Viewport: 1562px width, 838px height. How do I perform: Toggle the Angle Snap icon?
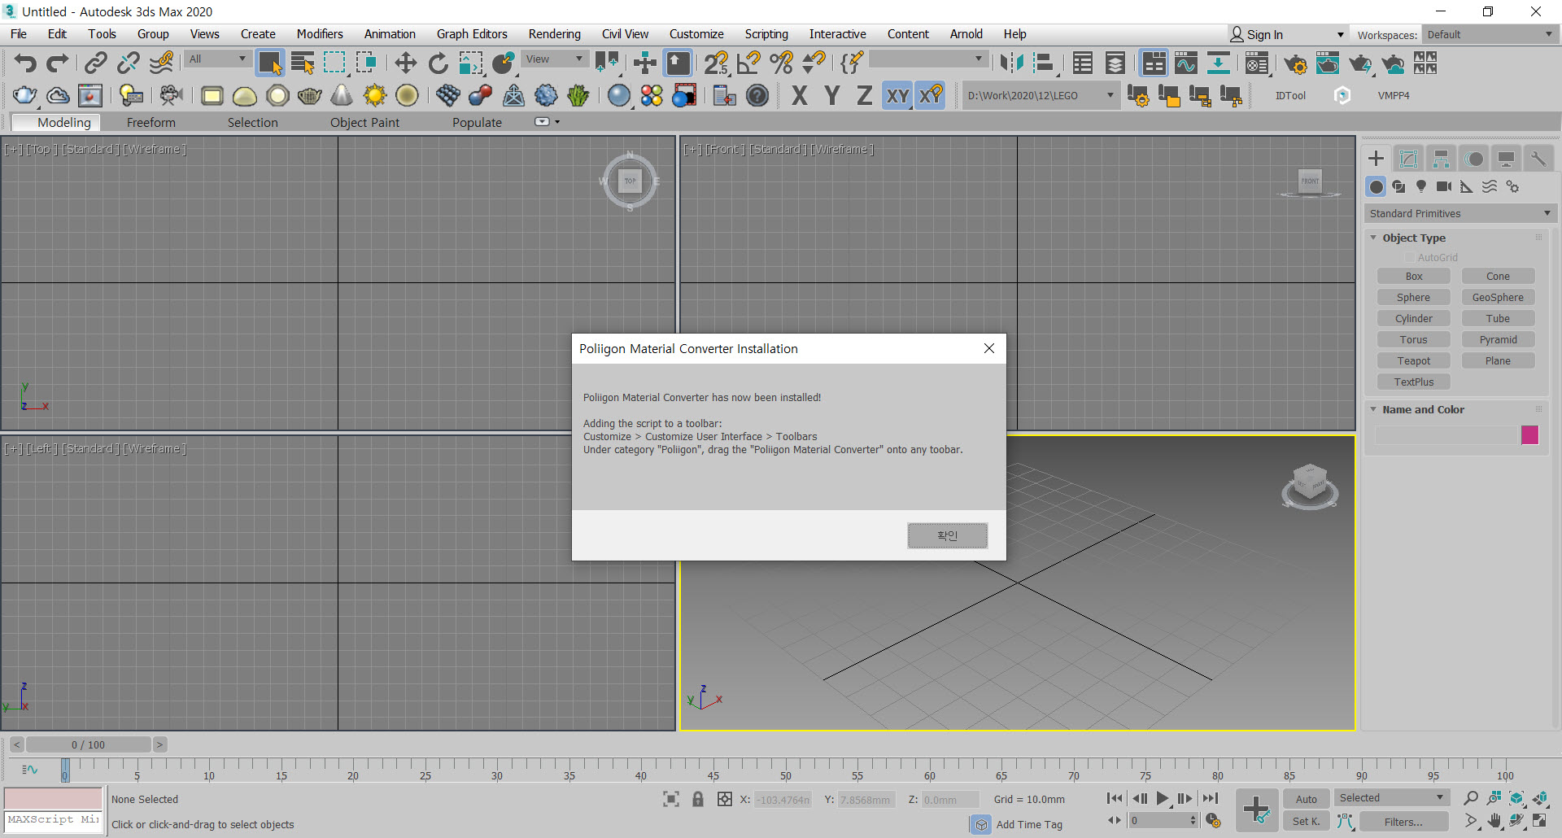click(x=748, y=63)
